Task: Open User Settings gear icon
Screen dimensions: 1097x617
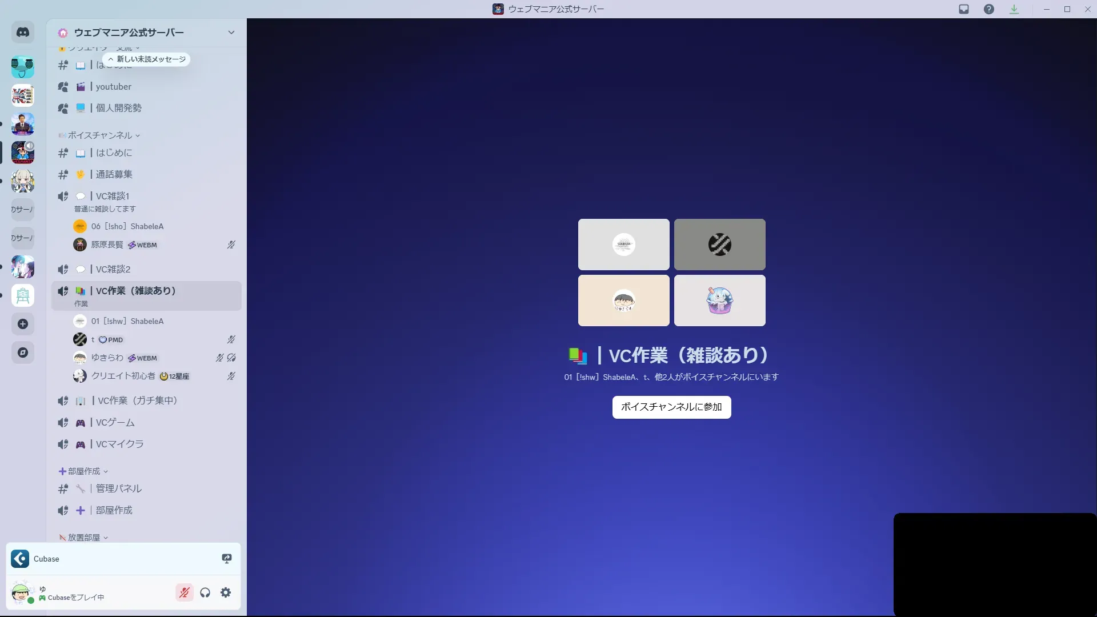Action: click(x=226, y=592)
